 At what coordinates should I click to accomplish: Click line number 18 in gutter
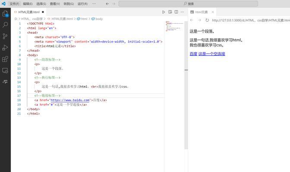click(x=19, y=100)
